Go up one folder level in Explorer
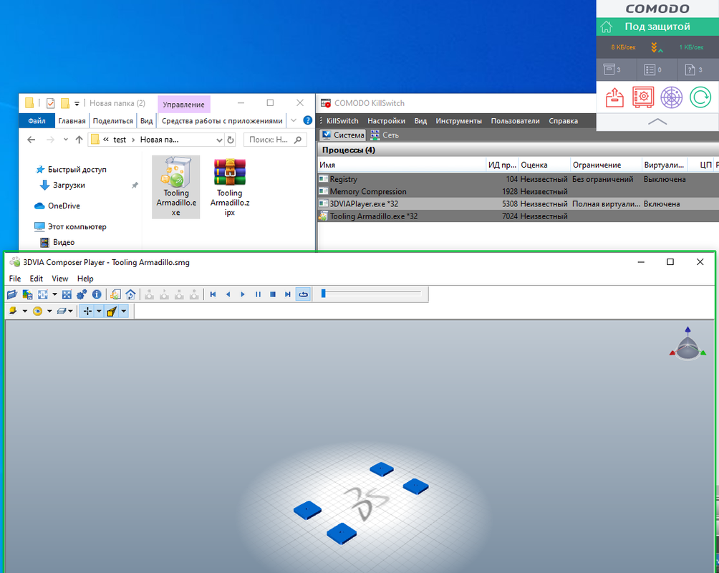Image resolution: width=719 pixels, height=573 pixels. point(79,140)
